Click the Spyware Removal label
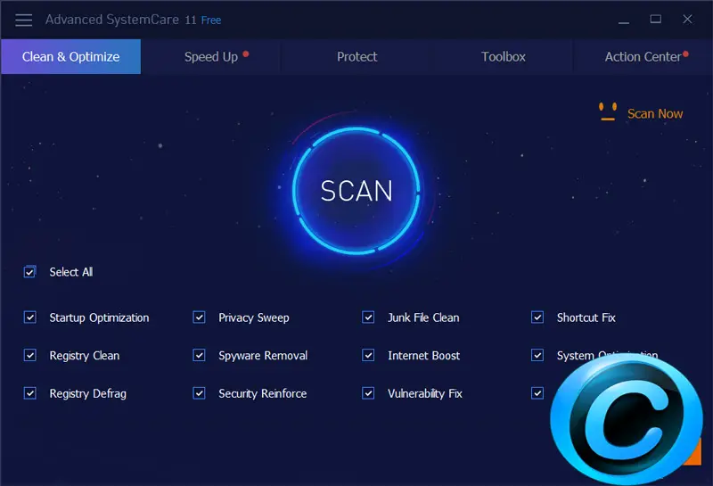Image resolution: width=713 pixels, height=486 pixels. [x=263, y=356]
